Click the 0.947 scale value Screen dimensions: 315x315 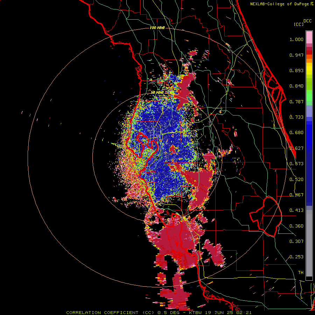coord(296,55)
